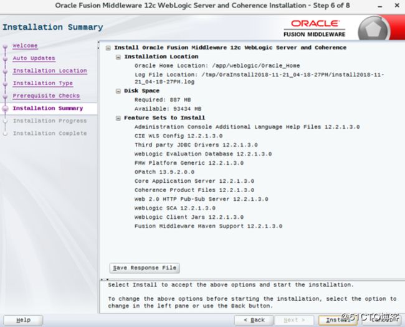This screenshot has height=327, width=405.
Task: Click the Installation Complete step bullet marker
Action: point(5,134)
